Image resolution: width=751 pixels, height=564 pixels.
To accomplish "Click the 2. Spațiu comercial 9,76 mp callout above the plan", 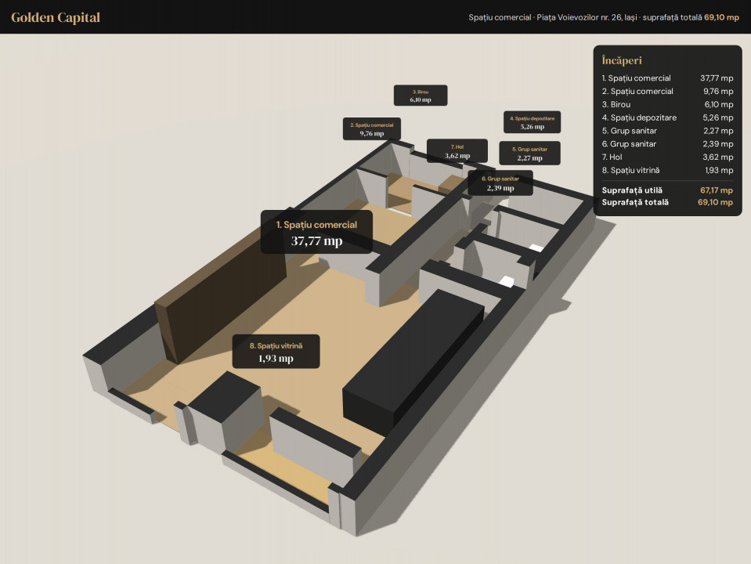I will (372, 129).
